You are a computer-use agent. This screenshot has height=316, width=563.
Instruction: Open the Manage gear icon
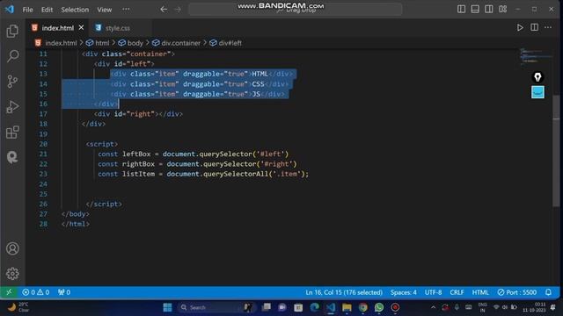12,273
